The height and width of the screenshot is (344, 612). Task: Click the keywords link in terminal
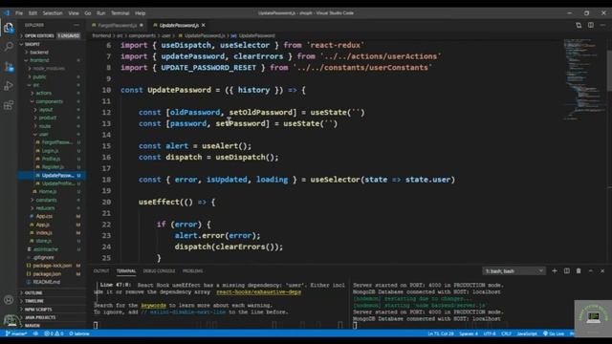point(153,306)
